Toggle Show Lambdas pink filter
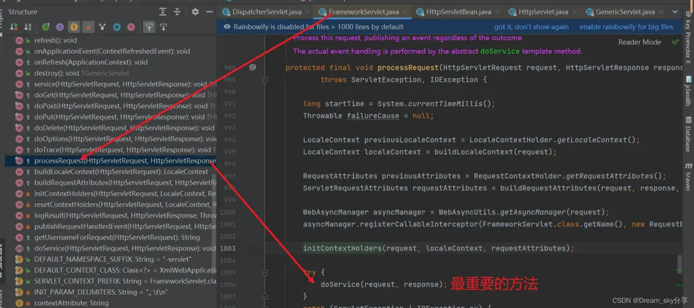This screenshot has width=694, height=308. pos(131,27)
